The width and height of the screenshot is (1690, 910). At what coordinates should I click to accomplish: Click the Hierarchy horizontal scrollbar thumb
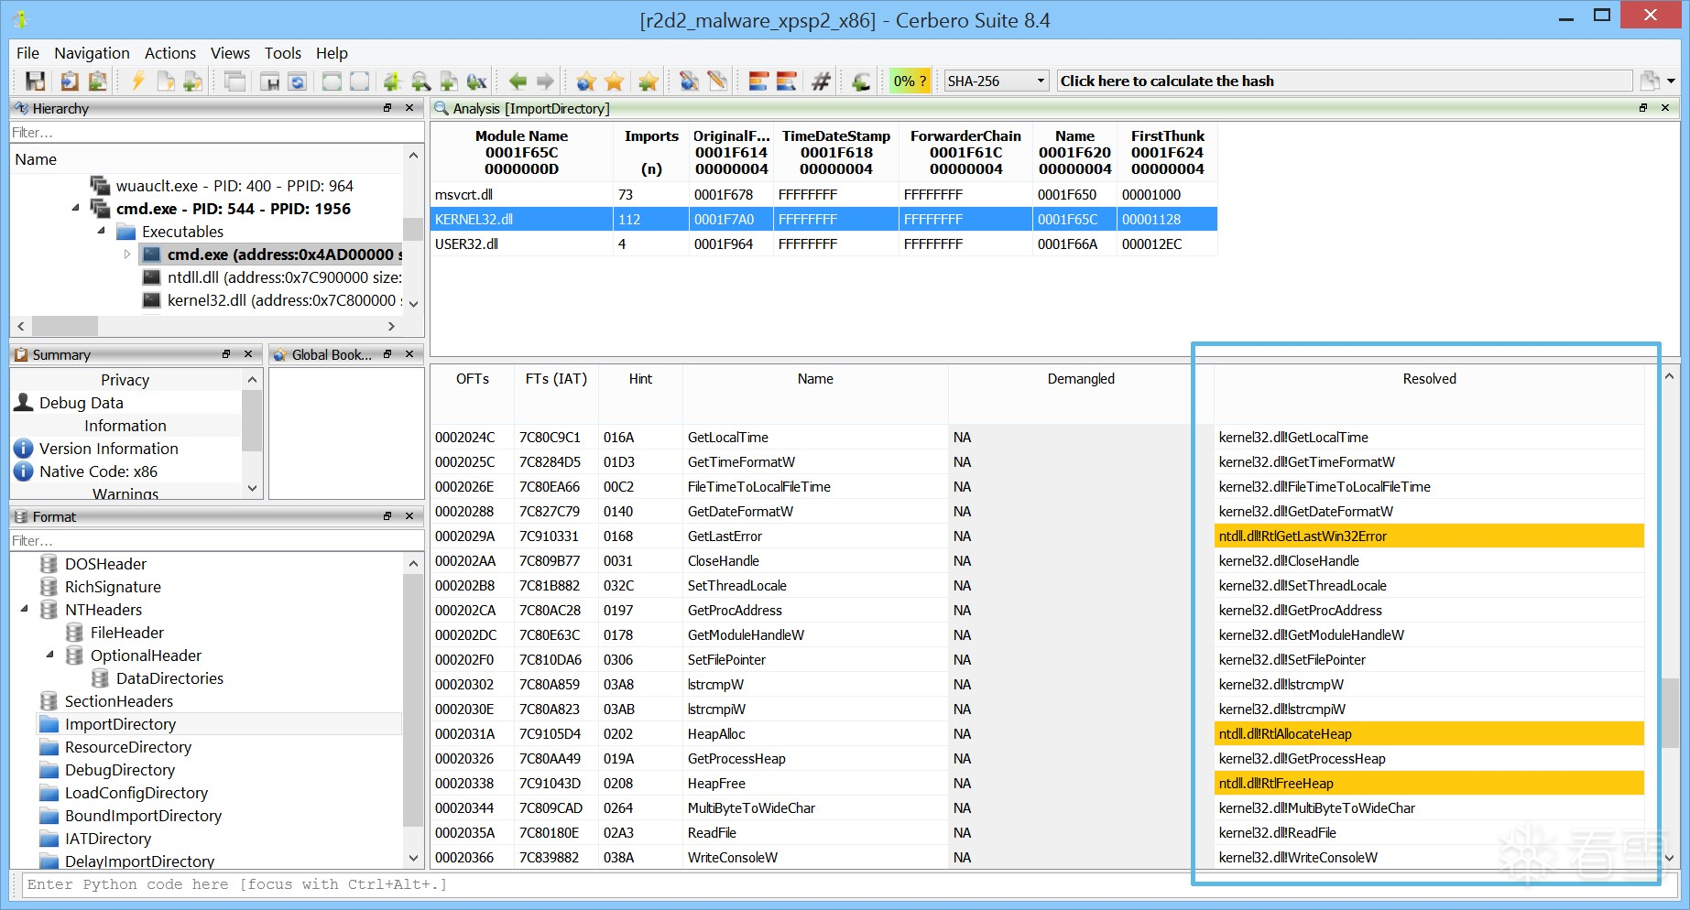pyautogui.click(x=65, y=326)
